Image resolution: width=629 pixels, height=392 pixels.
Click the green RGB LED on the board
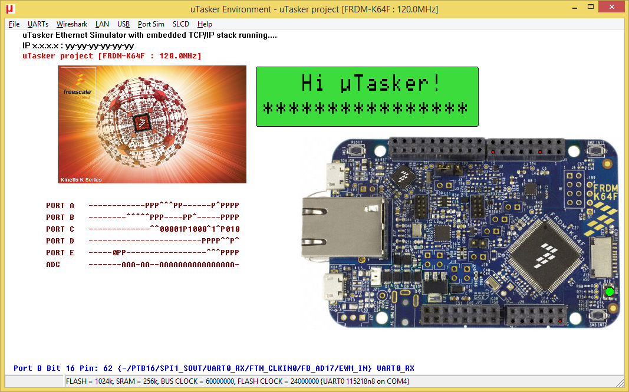click(609, 292)
